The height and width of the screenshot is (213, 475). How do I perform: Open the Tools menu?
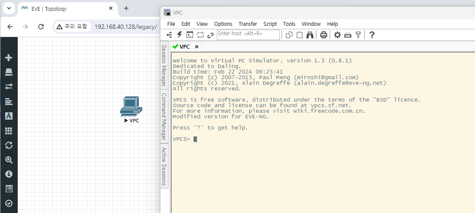pos(289,24)
